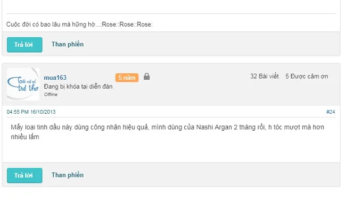This screenshot has height=211, width=346.
Task: Click the 'Đang bị khóa tại diễn đàn' status
Action: [78, 87]
